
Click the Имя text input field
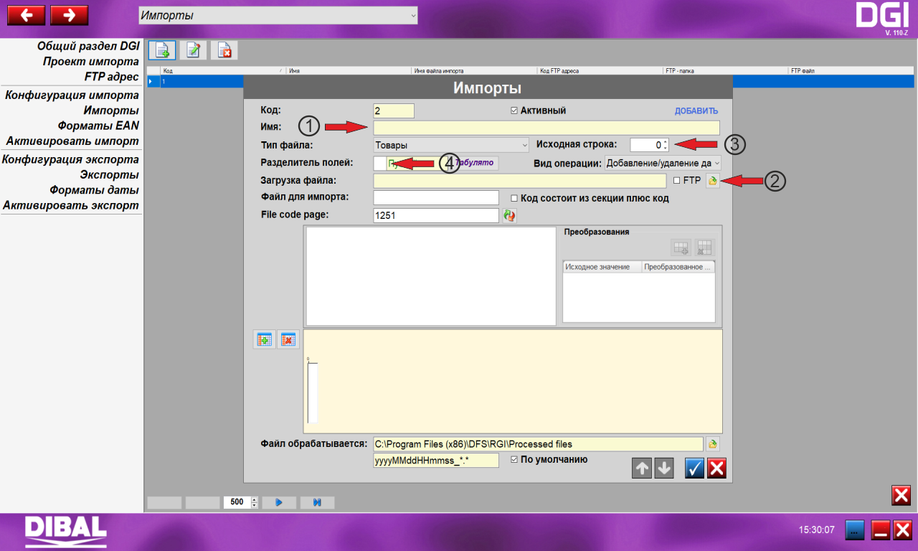pyautogui.click(x=546, y=128)
